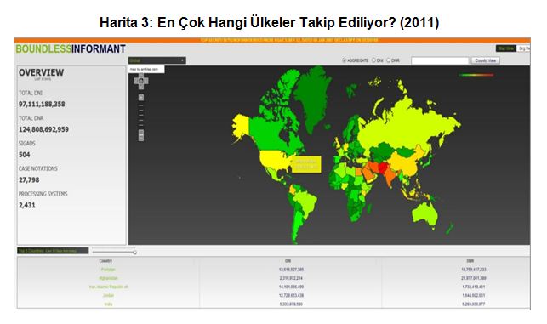Expand the Top 5 Countries dropdown bar
The image size is (547, 324).
coord(53,251)
